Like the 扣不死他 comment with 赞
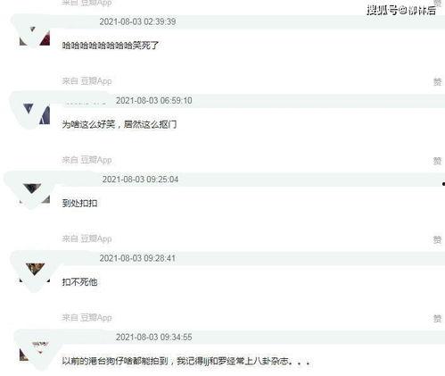 437,319
